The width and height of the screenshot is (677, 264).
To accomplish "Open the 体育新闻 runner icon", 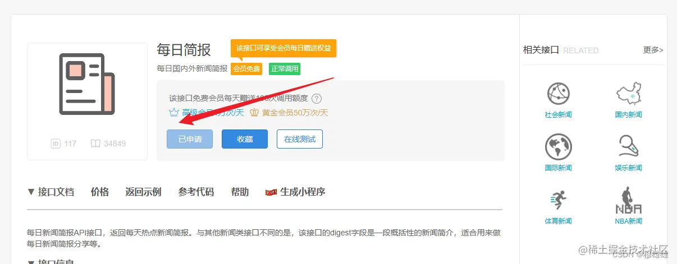I will click(558, 201).
